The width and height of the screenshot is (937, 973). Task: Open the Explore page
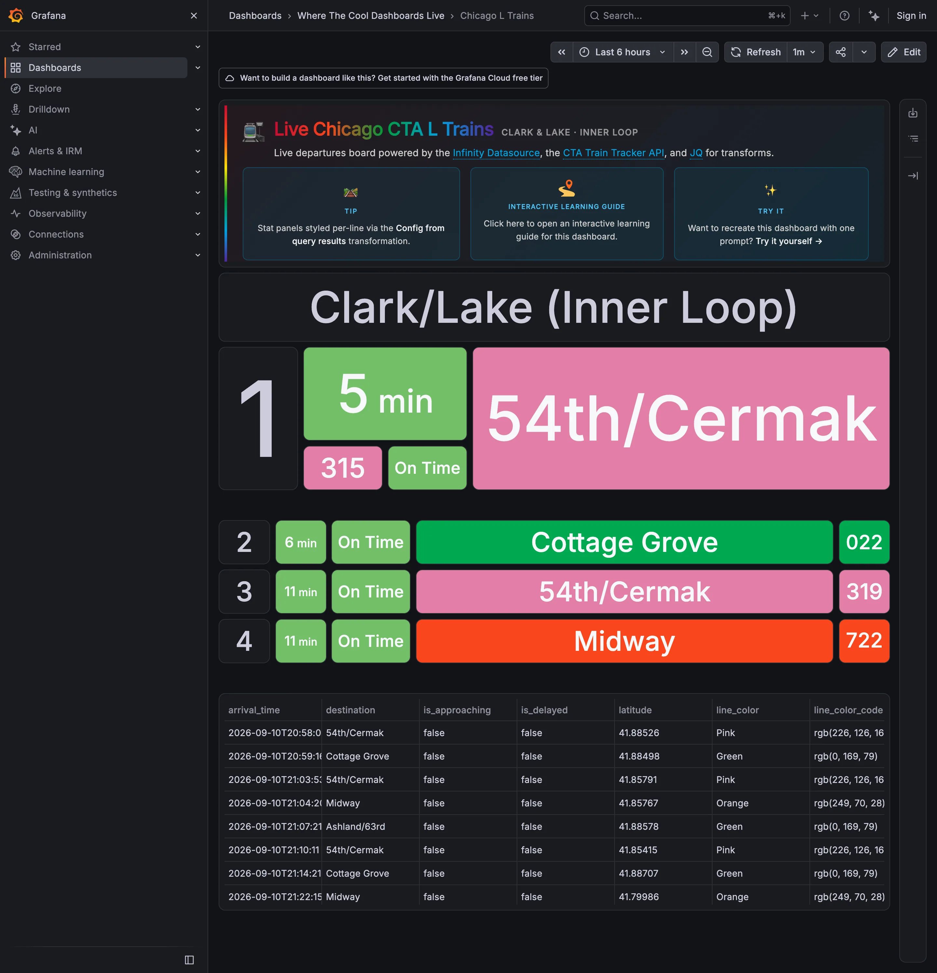(x=45, y=89)
